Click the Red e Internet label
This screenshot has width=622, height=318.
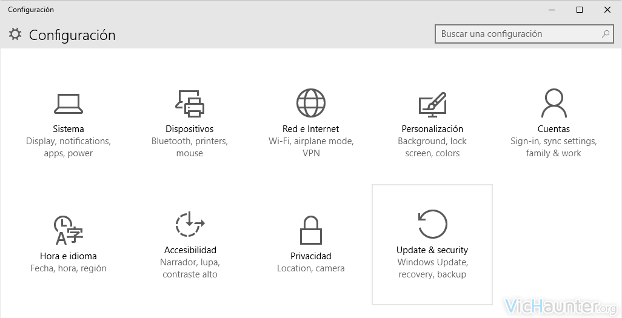tap(310, 129)
